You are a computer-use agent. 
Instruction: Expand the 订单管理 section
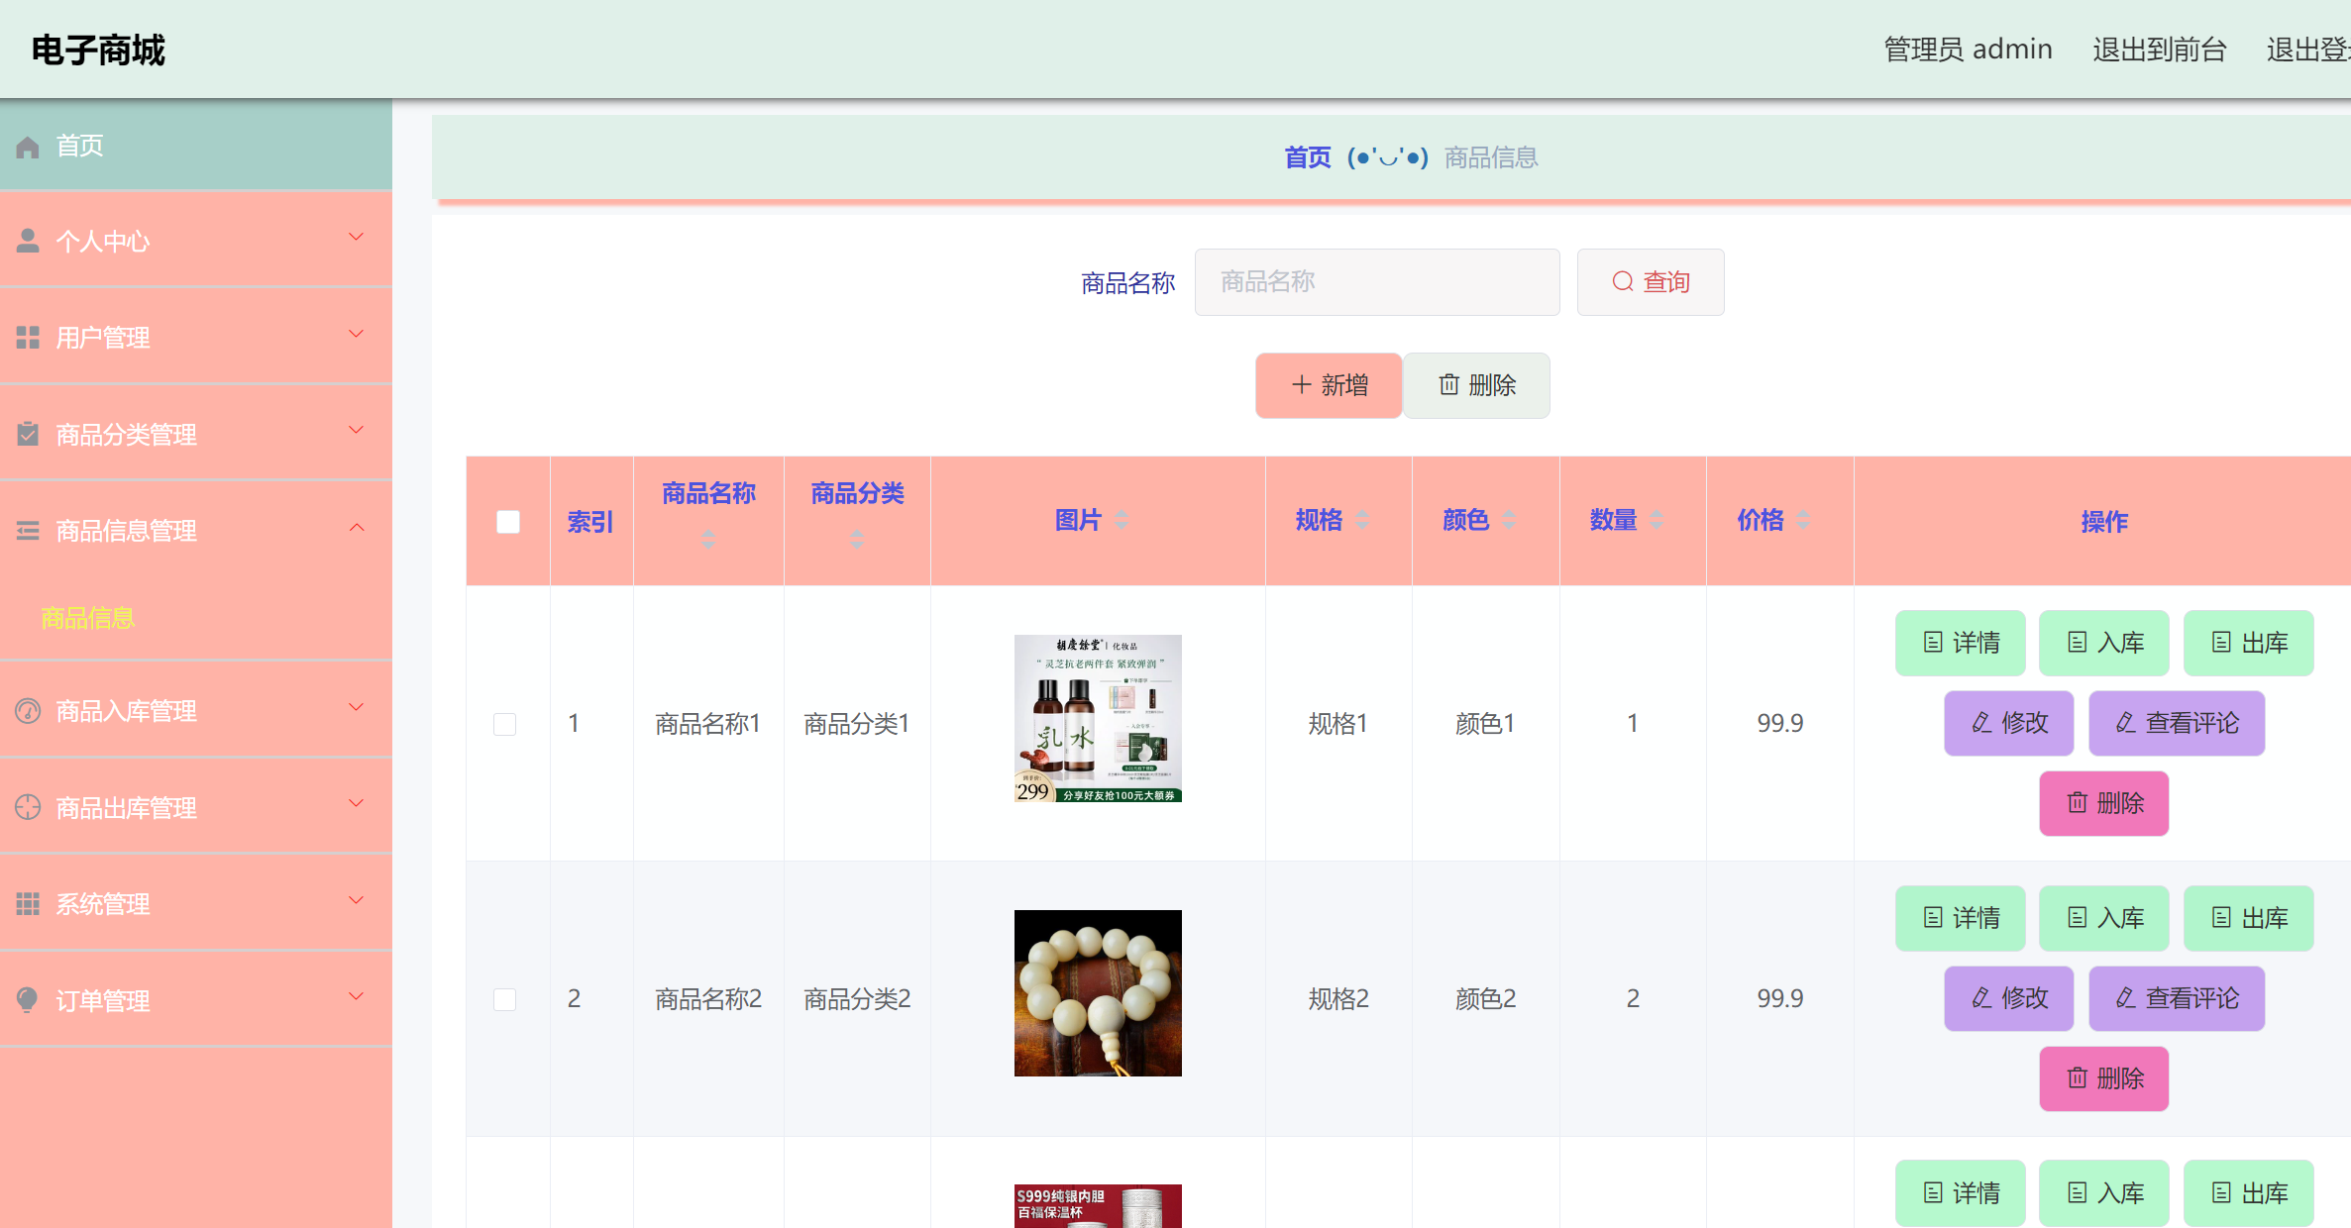(355, 996)
